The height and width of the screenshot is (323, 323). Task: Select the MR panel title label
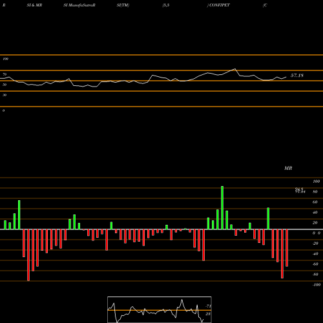(288, 168)
